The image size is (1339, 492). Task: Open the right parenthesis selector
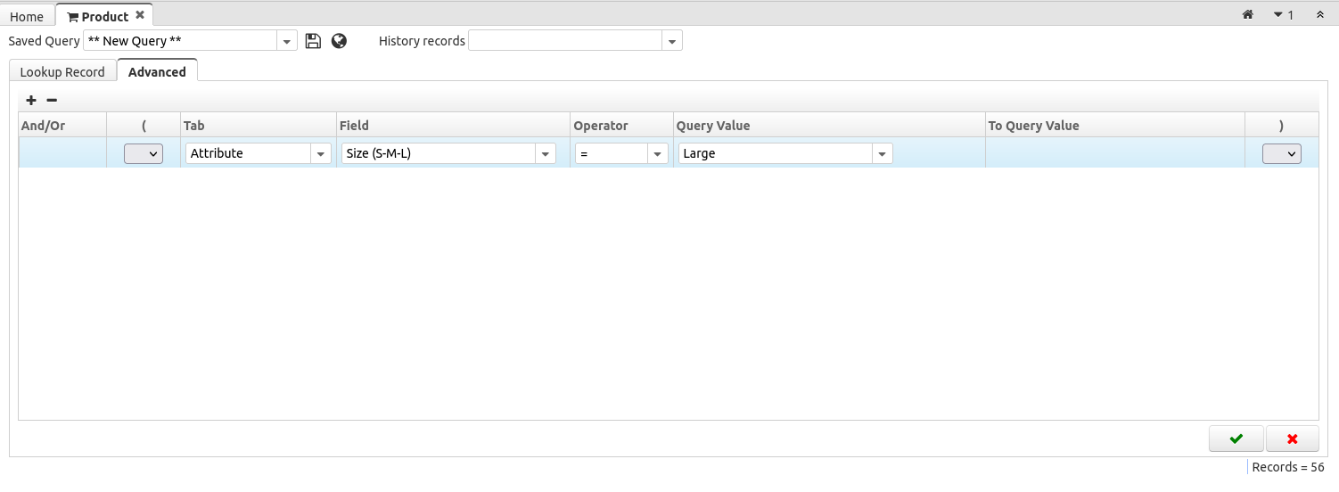pos(1281,153)
